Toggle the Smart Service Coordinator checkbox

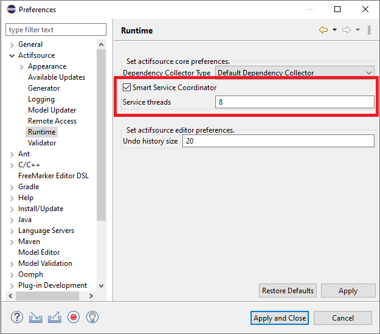point(127,88)
